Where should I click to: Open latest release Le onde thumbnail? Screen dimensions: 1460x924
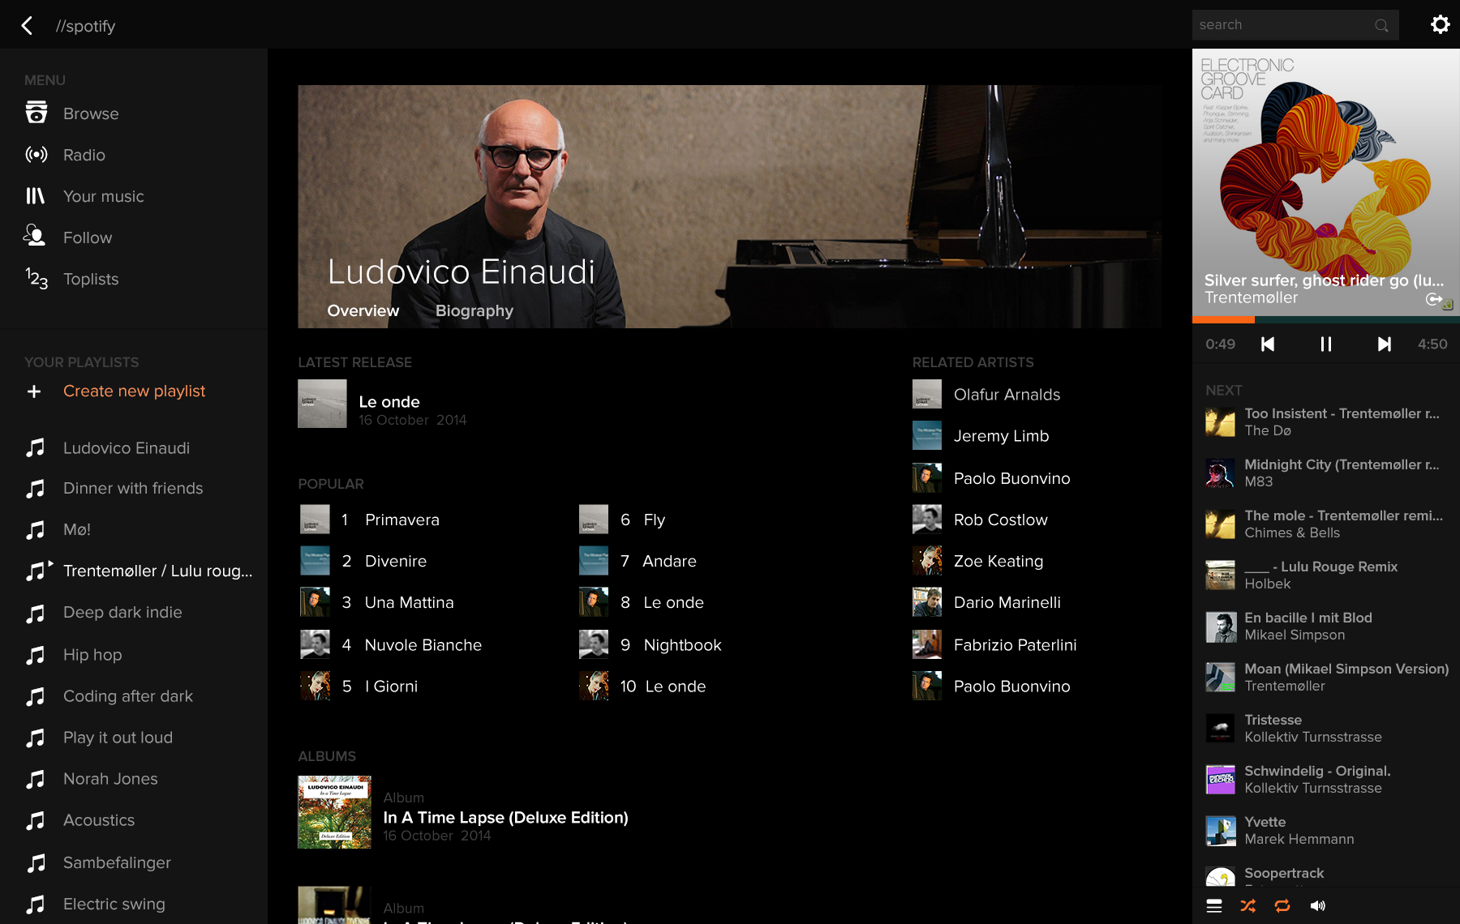click(322, 404)
